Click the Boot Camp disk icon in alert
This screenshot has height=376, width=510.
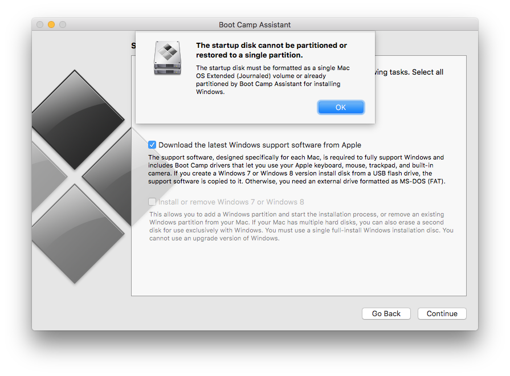coord(167,58)
